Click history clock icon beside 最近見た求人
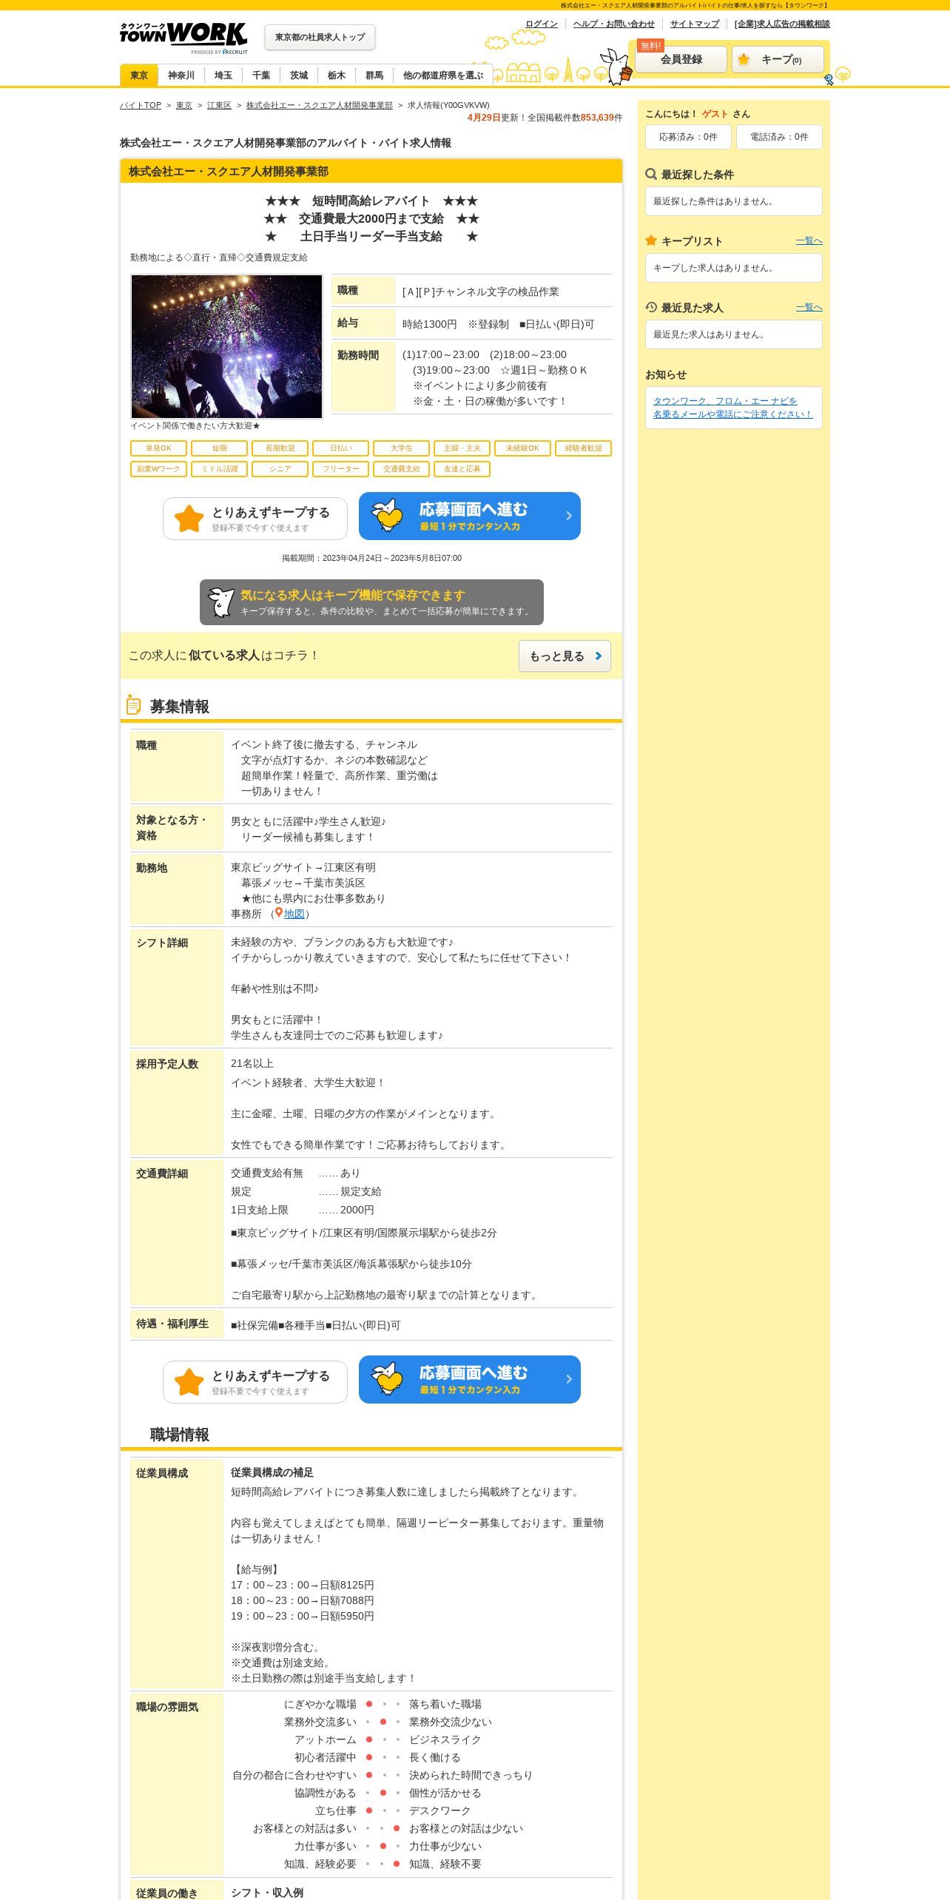950x1900 pixels. pos(651,307)
